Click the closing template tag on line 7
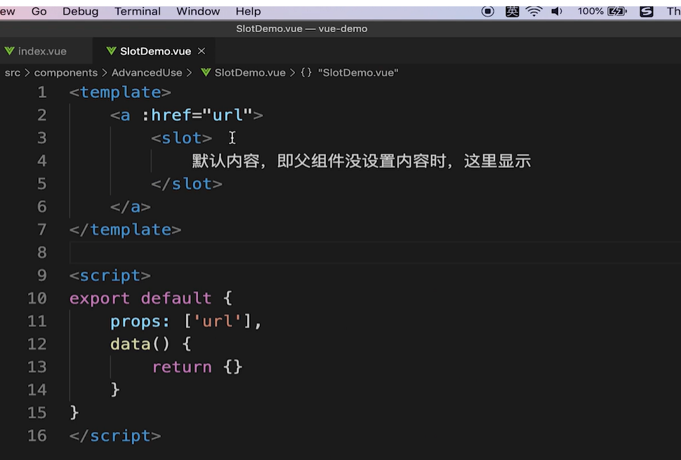 [126, 229]
